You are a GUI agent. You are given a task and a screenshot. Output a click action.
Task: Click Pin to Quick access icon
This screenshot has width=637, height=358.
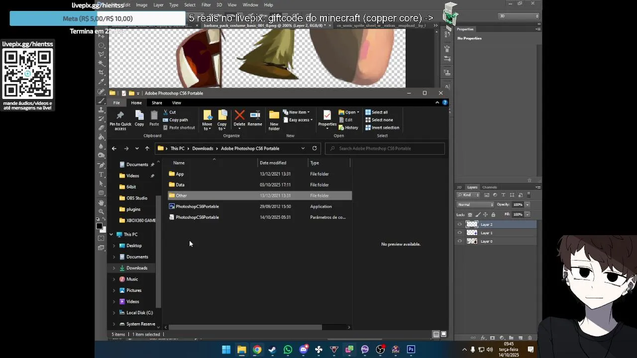[x=120, y=115]
